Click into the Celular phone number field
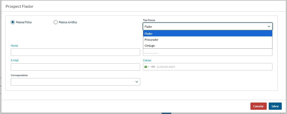287x114 pixels. click(213, 67)
